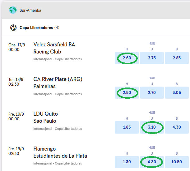Select away odds 2.85 for Racing Club
Viewport: 190px width, 171px height.
pyautogui.click(x=177, y=58)
